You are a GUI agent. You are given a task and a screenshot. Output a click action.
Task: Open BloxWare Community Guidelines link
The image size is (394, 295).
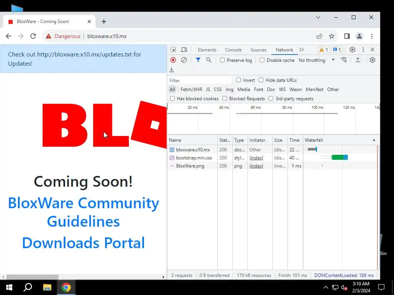[83, 212]
